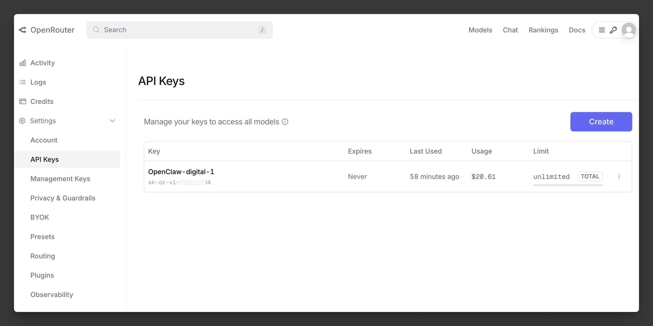Click the OpenClaw-digital-1 key name

click(181, 172)
